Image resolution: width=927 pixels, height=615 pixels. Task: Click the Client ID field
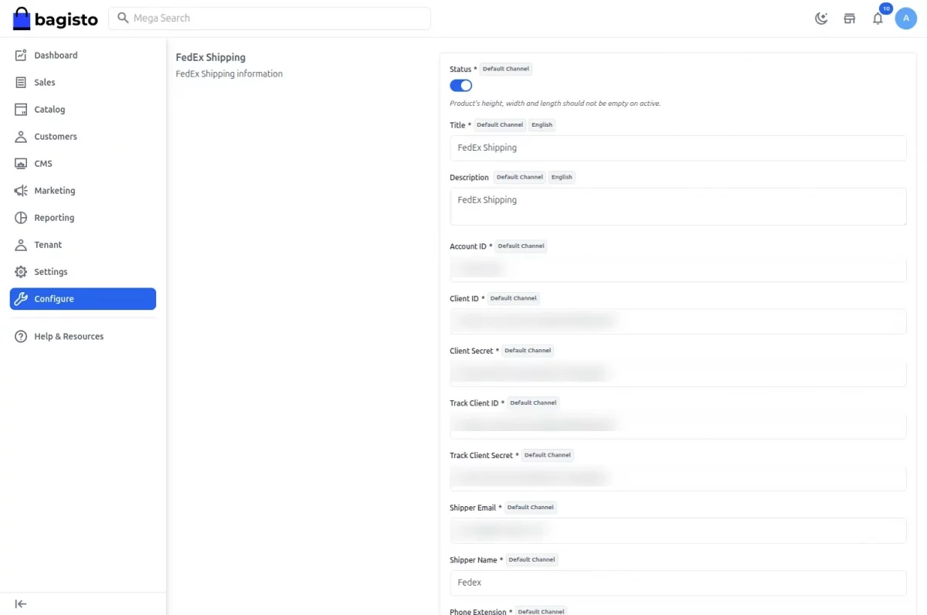[x=677, y=321]
